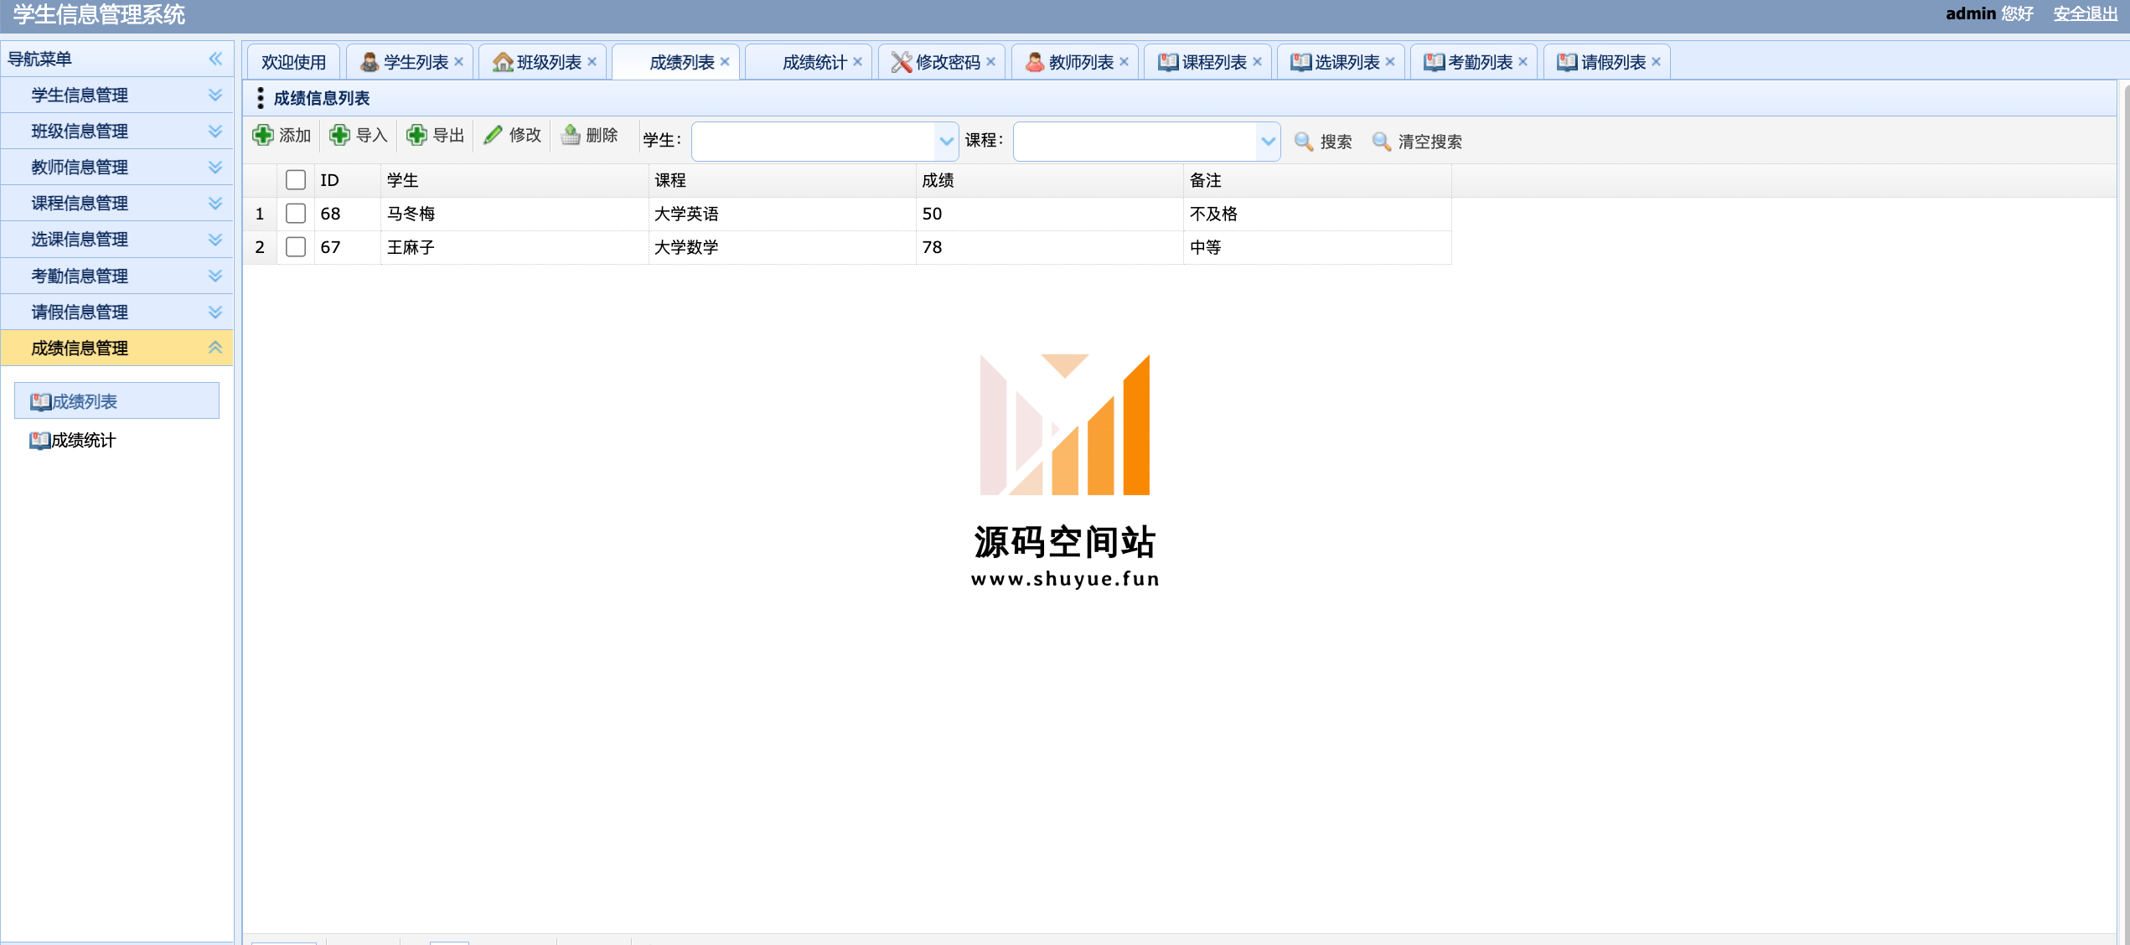
Task: Click the magnifier Search (搜索) icon
Action: point(1303,142)
